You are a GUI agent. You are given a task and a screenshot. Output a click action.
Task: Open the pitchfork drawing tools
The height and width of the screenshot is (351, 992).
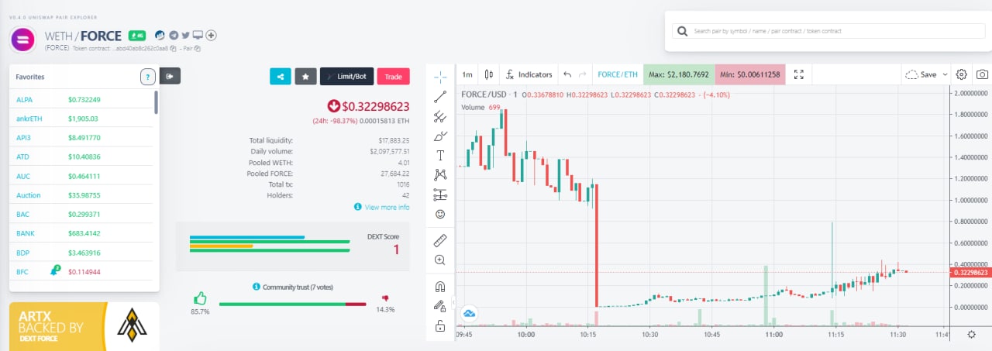[x=440, y=116]
